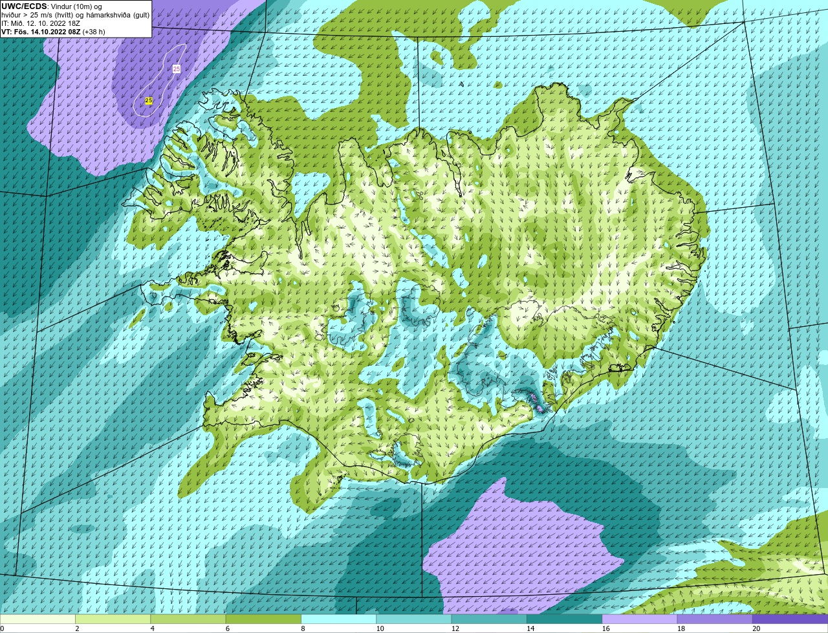Click the legend value 8

tap(303, 628)
